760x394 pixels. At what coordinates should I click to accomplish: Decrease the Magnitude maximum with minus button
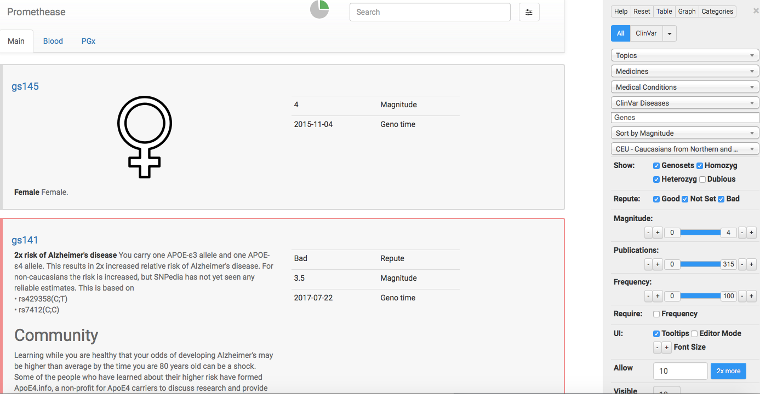coord(742,233)
